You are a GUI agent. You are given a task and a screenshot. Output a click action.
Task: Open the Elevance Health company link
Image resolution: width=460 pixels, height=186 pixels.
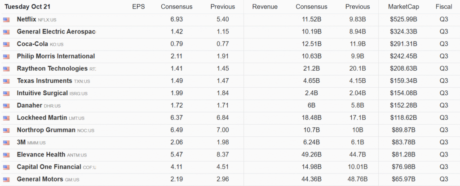click(x=41, y=155)
